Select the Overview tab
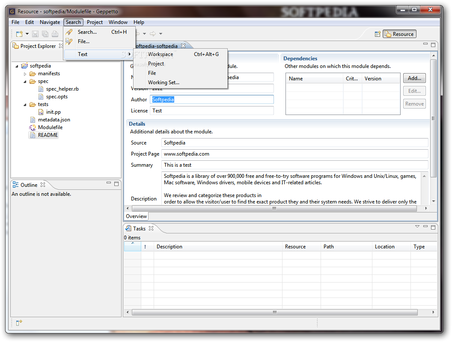The height and width of the screenshot is (342, 452). [137, 216]
